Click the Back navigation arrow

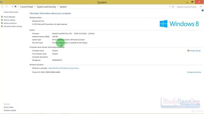2,7
